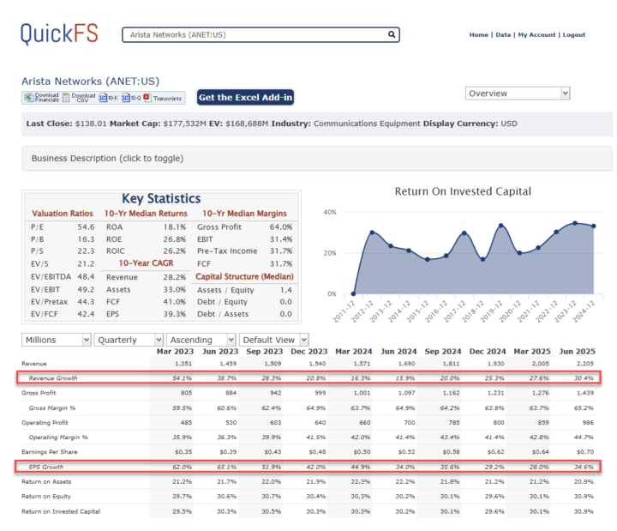Click the 10-Yr Median Returns header

click(146, 214)
